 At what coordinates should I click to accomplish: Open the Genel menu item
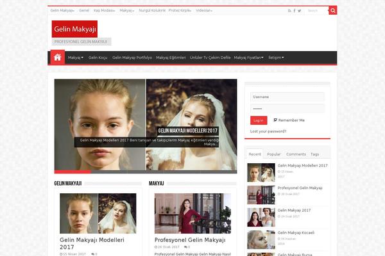click(84, 10)
